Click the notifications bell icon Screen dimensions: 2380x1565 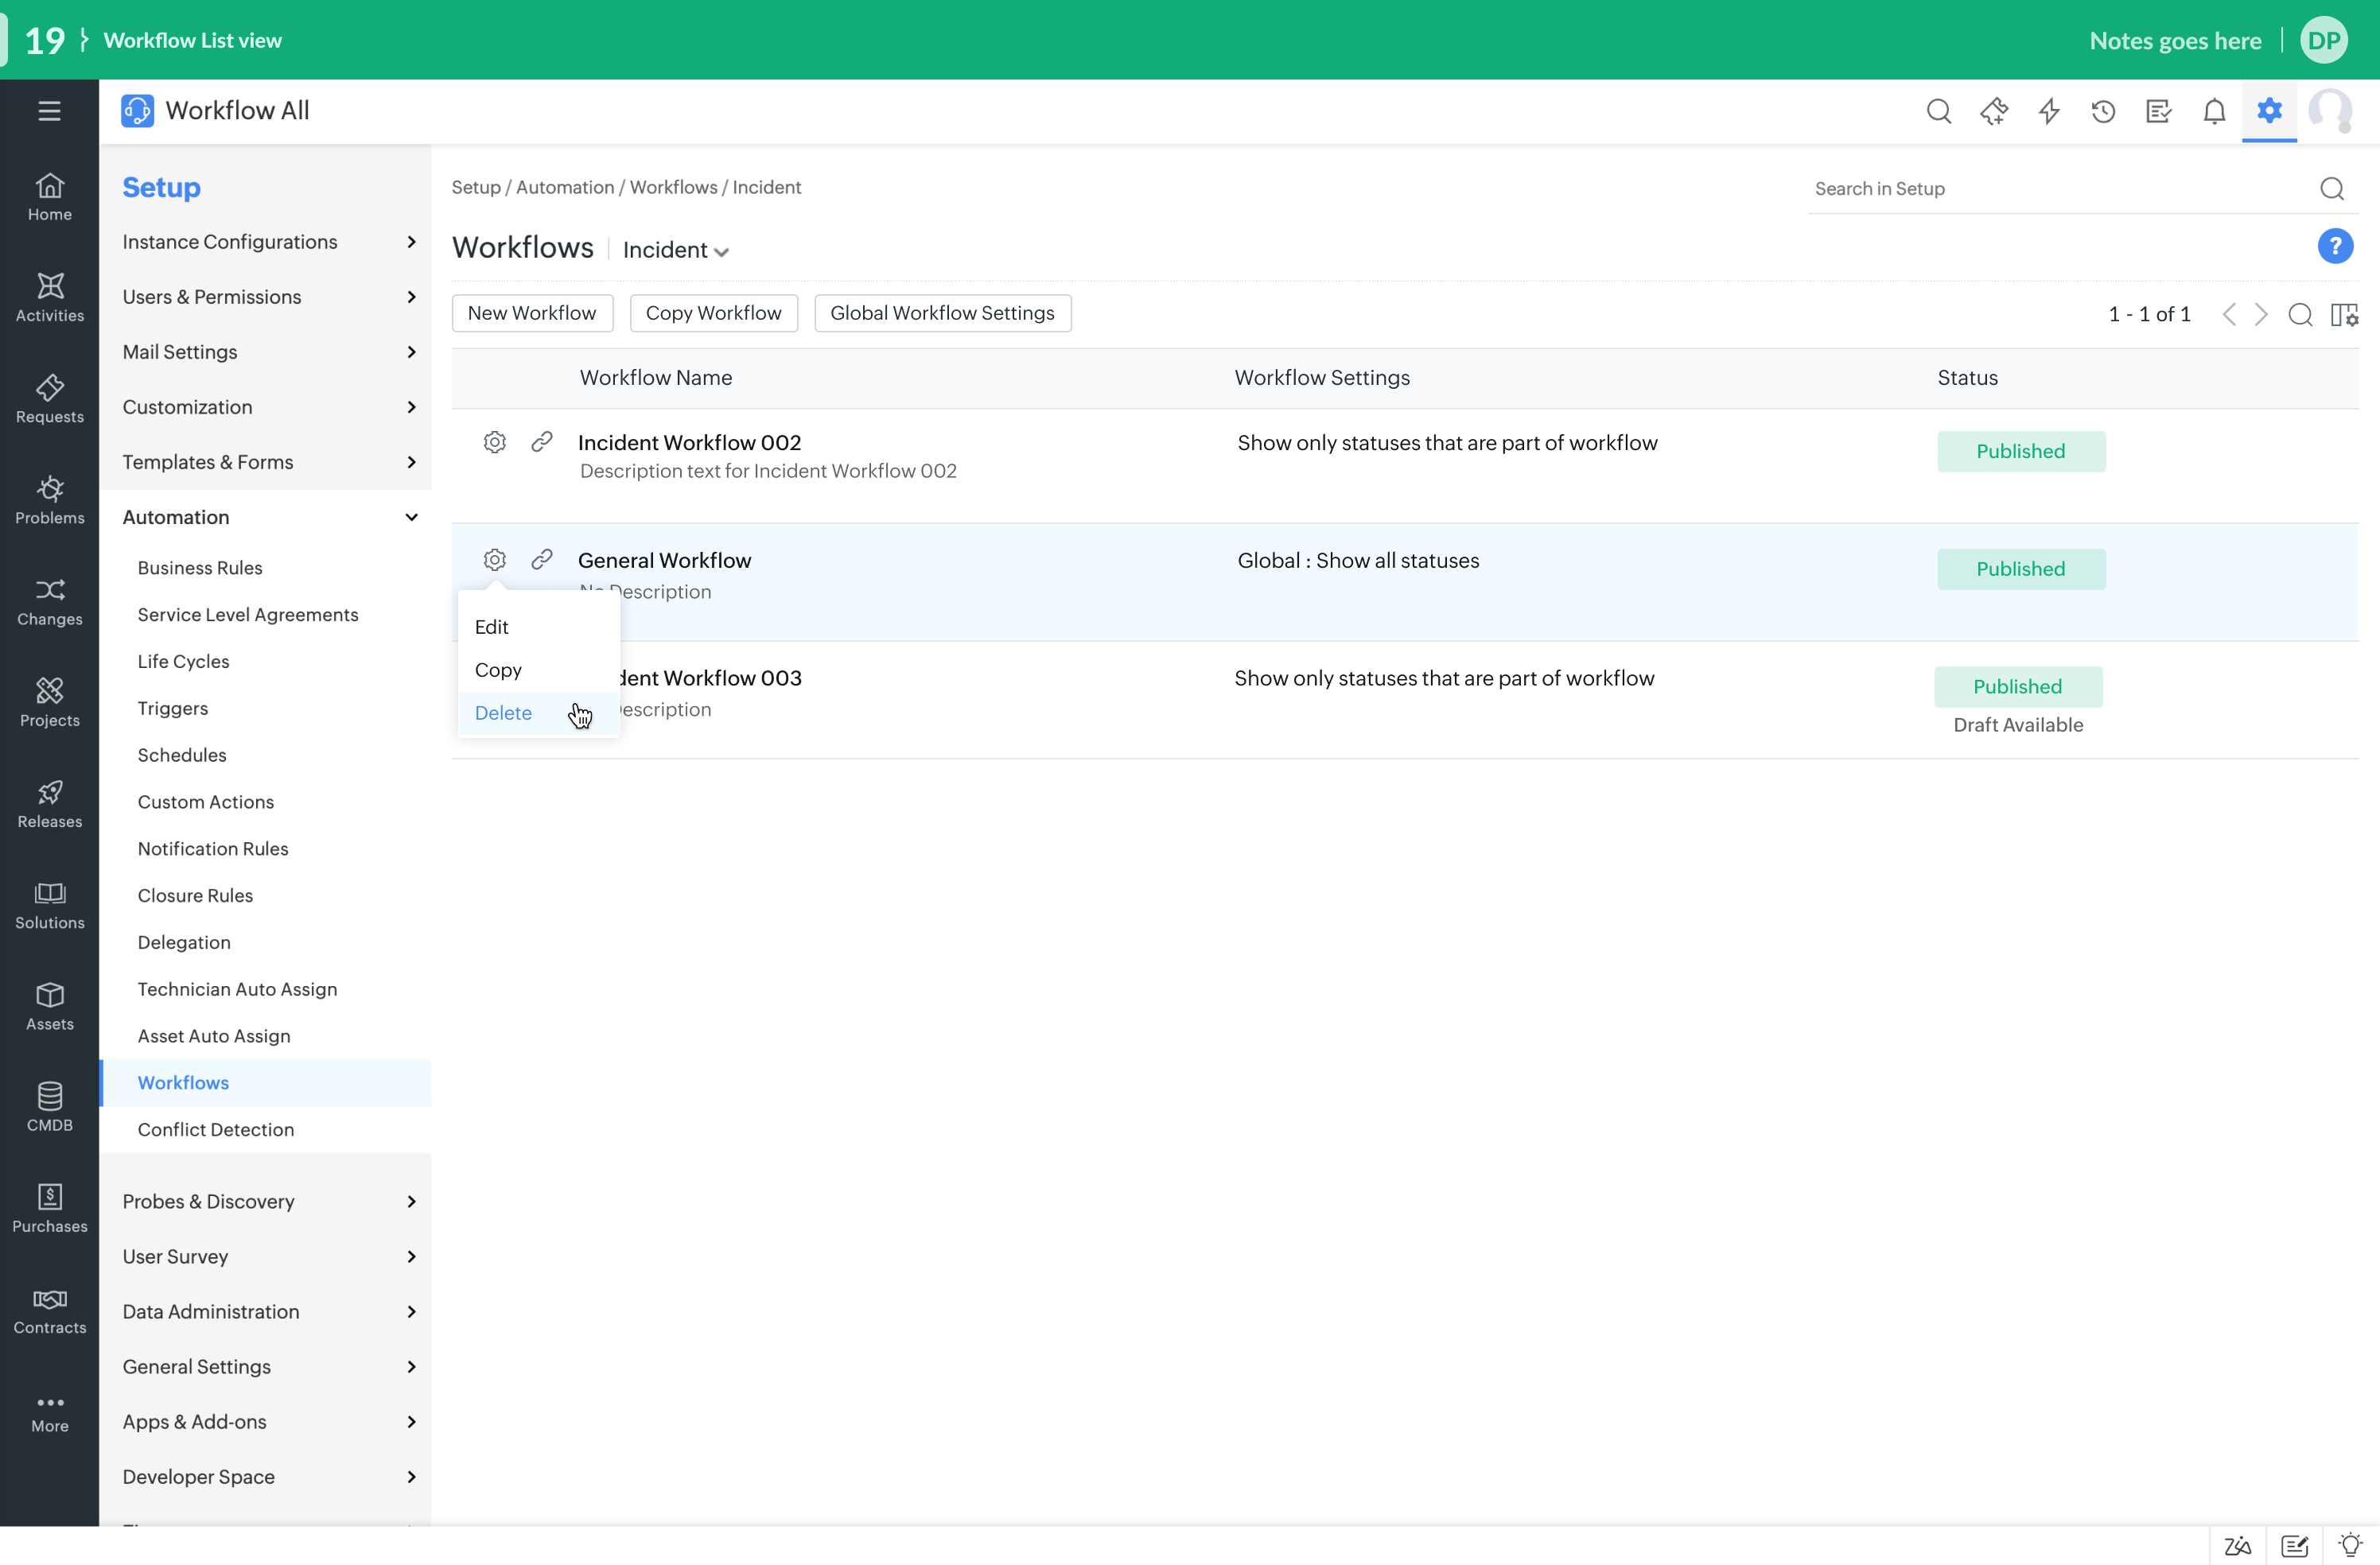(2214, 111)
